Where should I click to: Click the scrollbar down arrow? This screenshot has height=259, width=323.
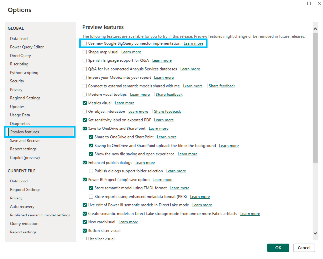coord(315,233)
